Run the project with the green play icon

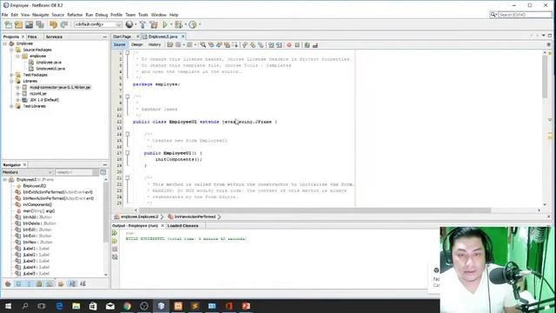(165, 24)
